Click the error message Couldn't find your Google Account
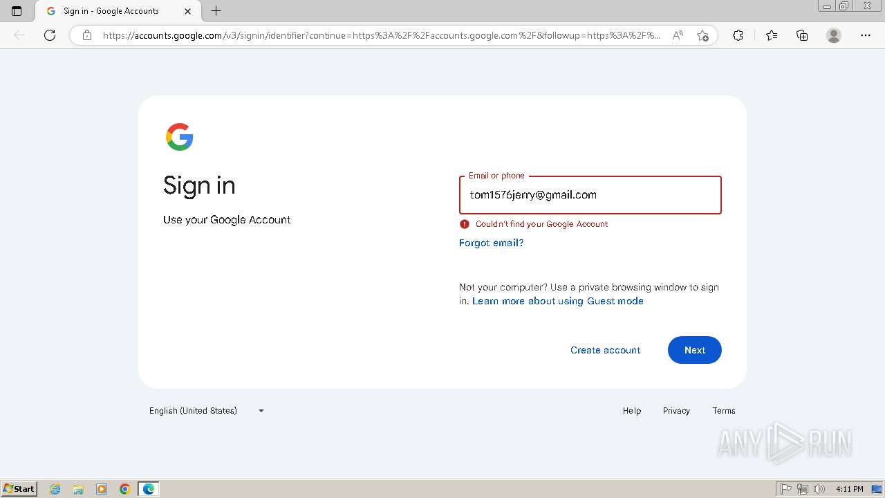 click(x=541, y=224)
